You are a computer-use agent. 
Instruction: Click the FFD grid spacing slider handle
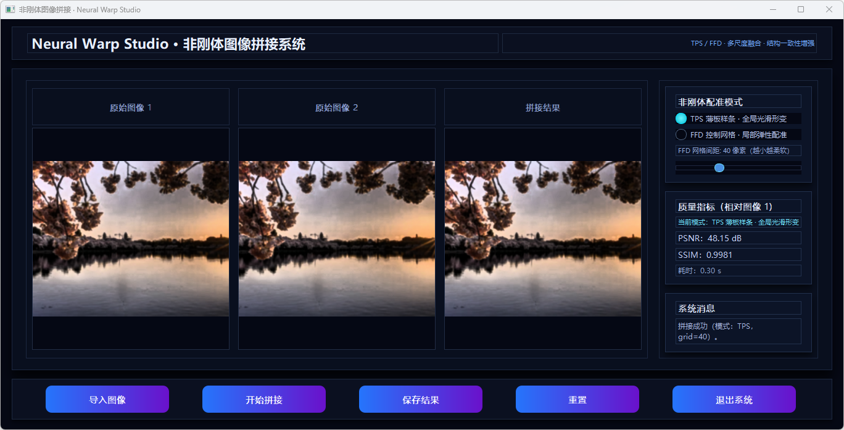(719, 168)
